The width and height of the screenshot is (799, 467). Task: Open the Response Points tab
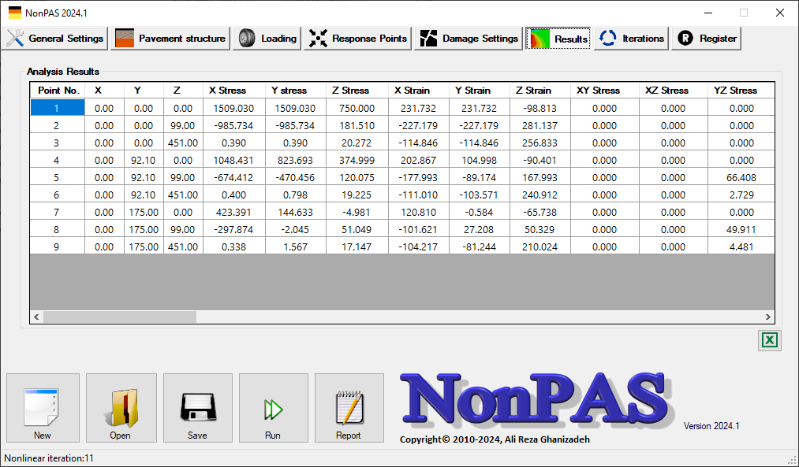(358, 38)
